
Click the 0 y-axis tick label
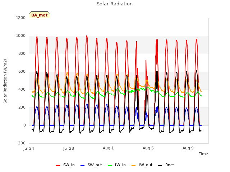(x=25, y=125)
